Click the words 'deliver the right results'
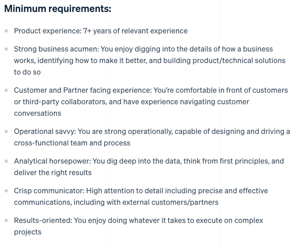The image size is (302, 246). pos(53,173)
